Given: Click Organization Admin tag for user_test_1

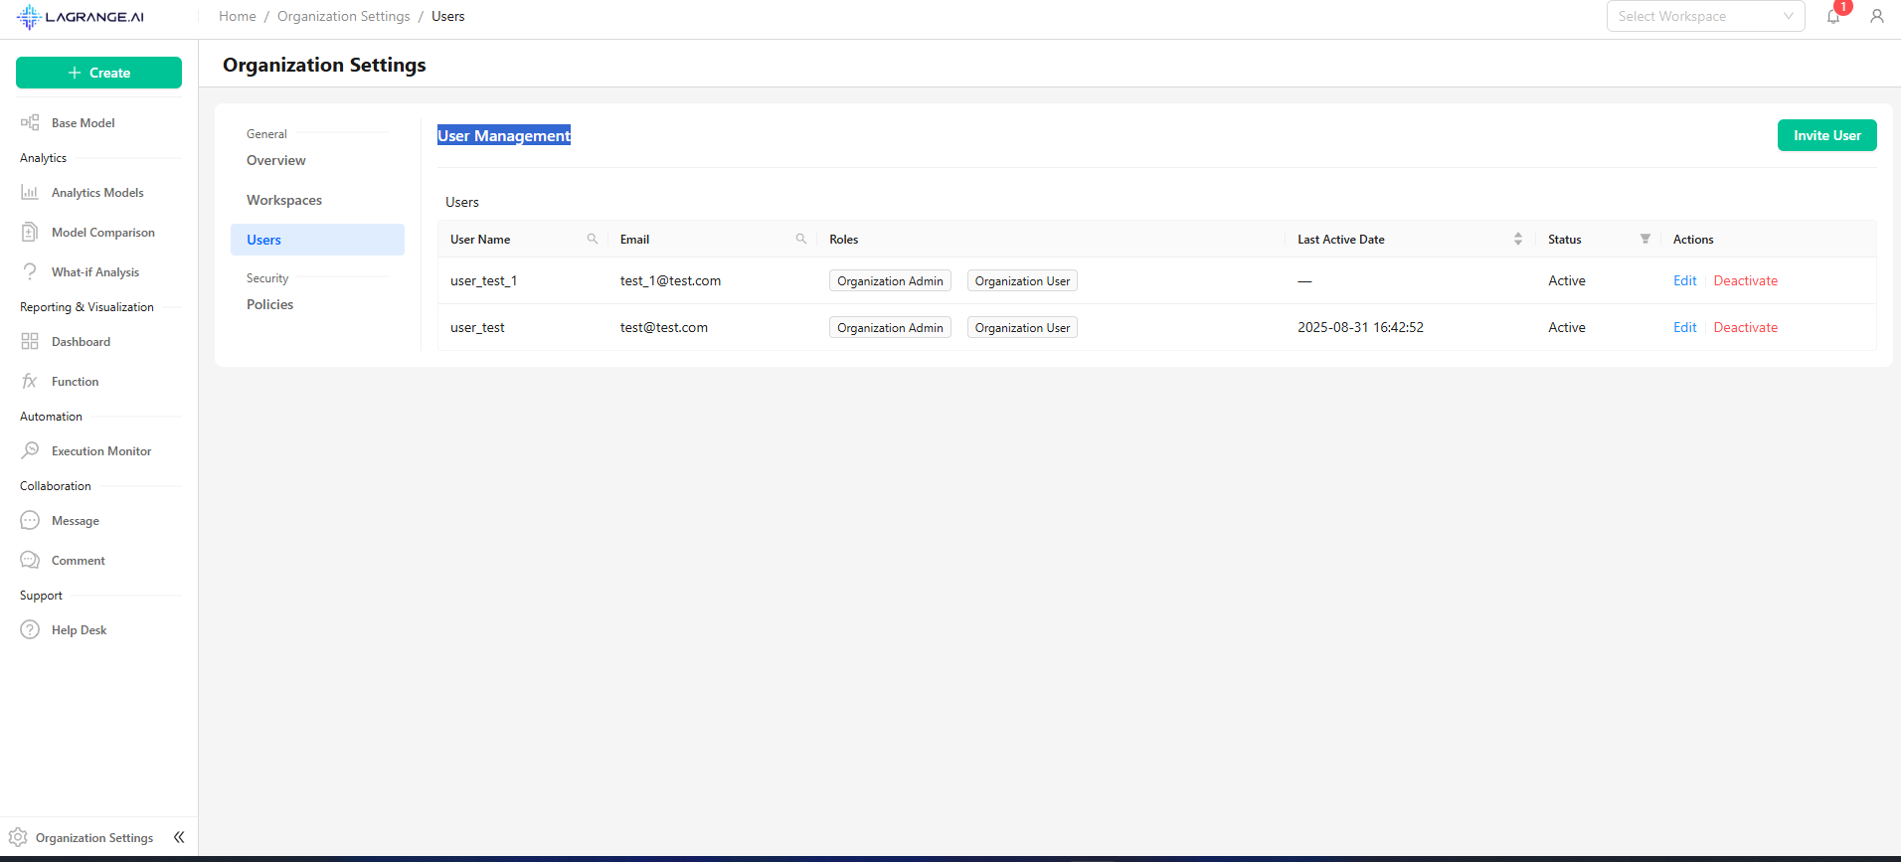Looking at the screenshot, I should click(x=890, y=280).
